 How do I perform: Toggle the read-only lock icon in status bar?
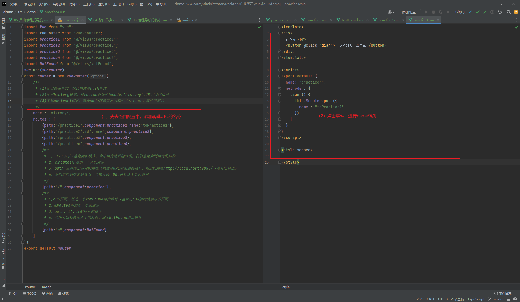coord(508,299)
